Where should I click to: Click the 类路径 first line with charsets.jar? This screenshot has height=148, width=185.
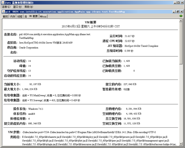pyautogui.click(x=95, y=137)
